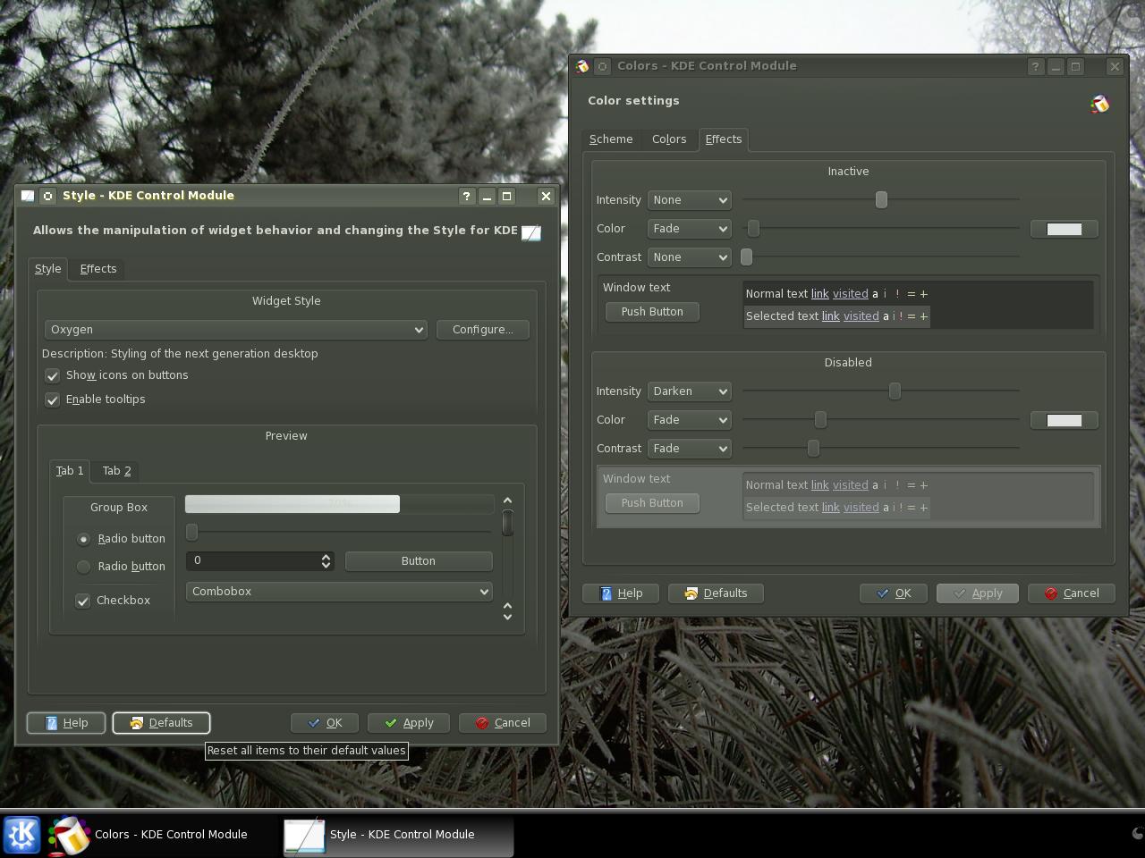Click the link text in Inactive Normal text row

[x=820, y=294]
